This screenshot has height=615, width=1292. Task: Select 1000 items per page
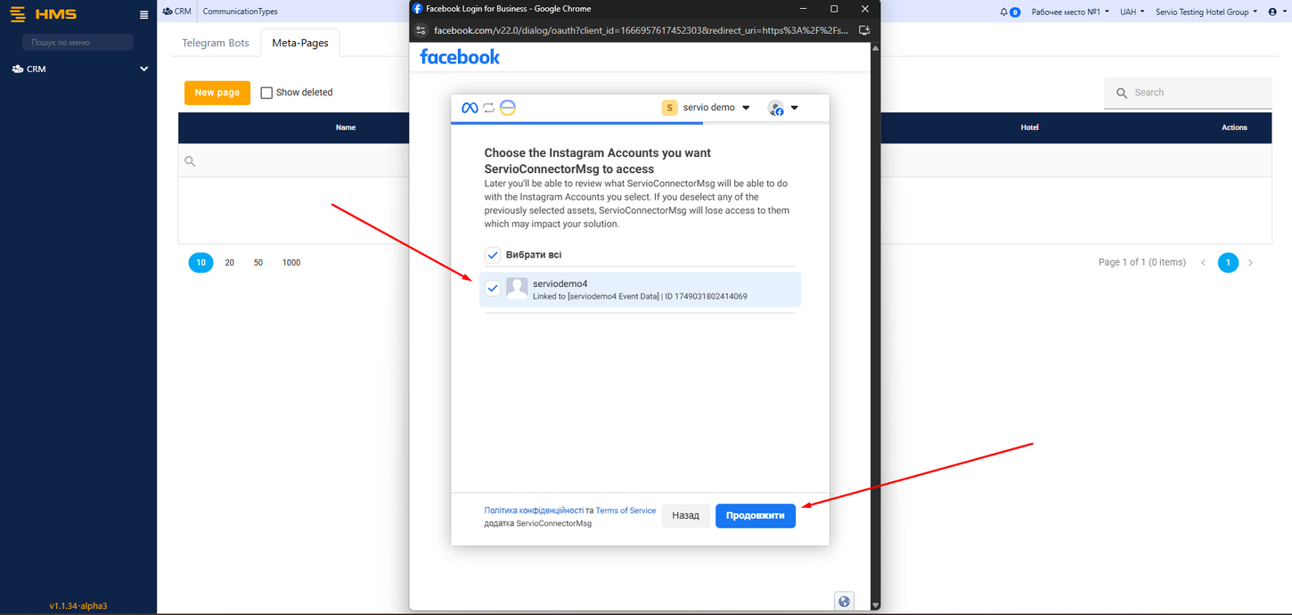tap(290, 262)
